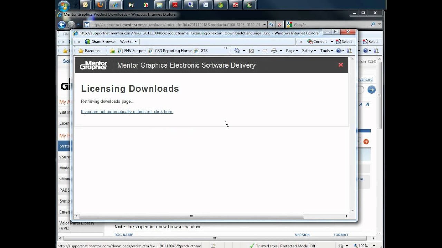This screenshot has width=442, height=248.
Task: Open address bar history dropdown
Action: pyautogui.click(x=265, y=25)
